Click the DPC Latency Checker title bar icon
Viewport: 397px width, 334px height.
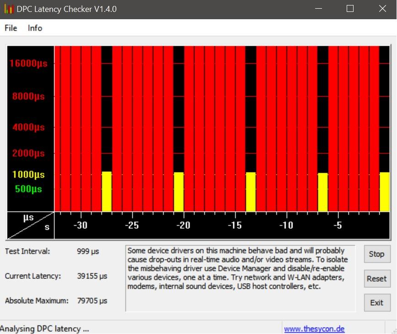pos(9,9)
